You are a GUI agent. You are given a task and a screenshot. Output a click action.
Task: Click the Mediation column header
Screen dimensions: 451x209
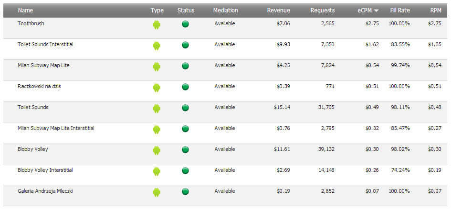pyautogui.click(x=225, y=10)
